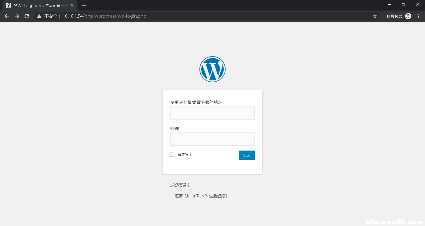
Task: Click the browser forward arrow
Action: point(17,16)
